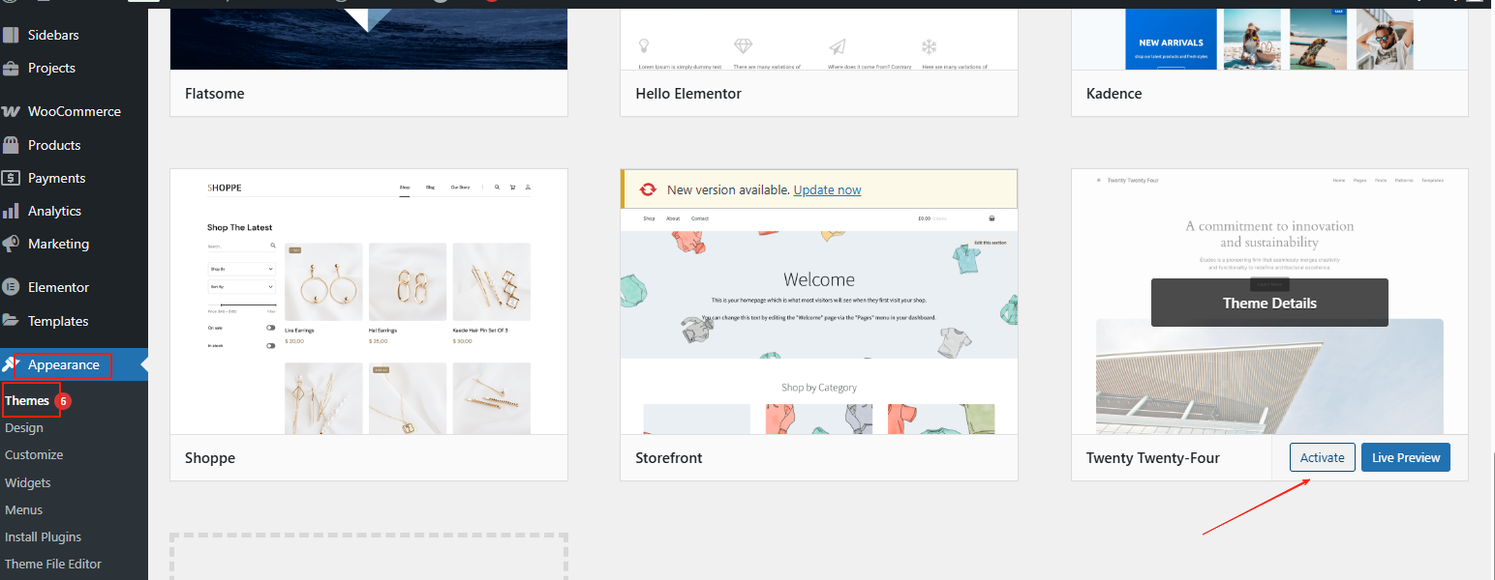
Task: Click the Shoppe theme name label
Action: point(210,457)
